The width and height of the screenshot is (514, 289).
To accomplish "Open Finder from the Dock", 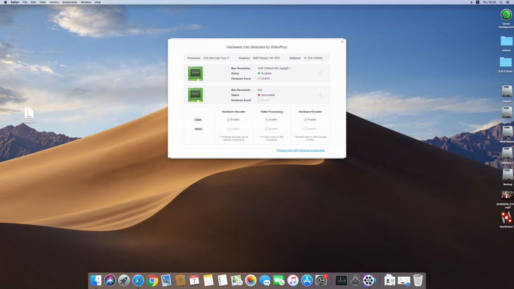I will (96, 280).
